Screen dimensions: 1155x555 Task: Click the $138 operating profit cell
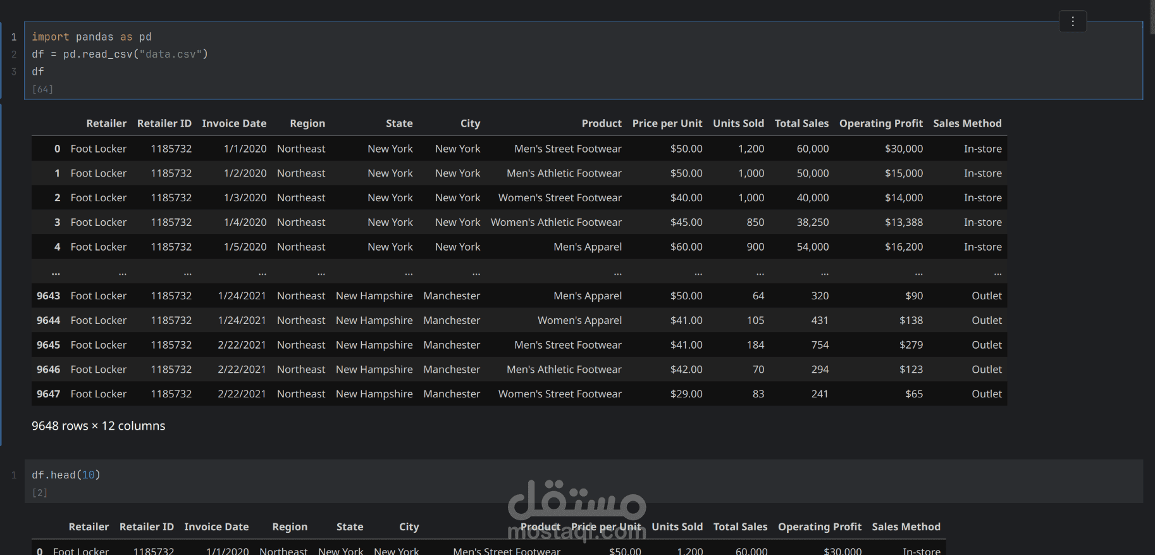(x=911, y=321)
